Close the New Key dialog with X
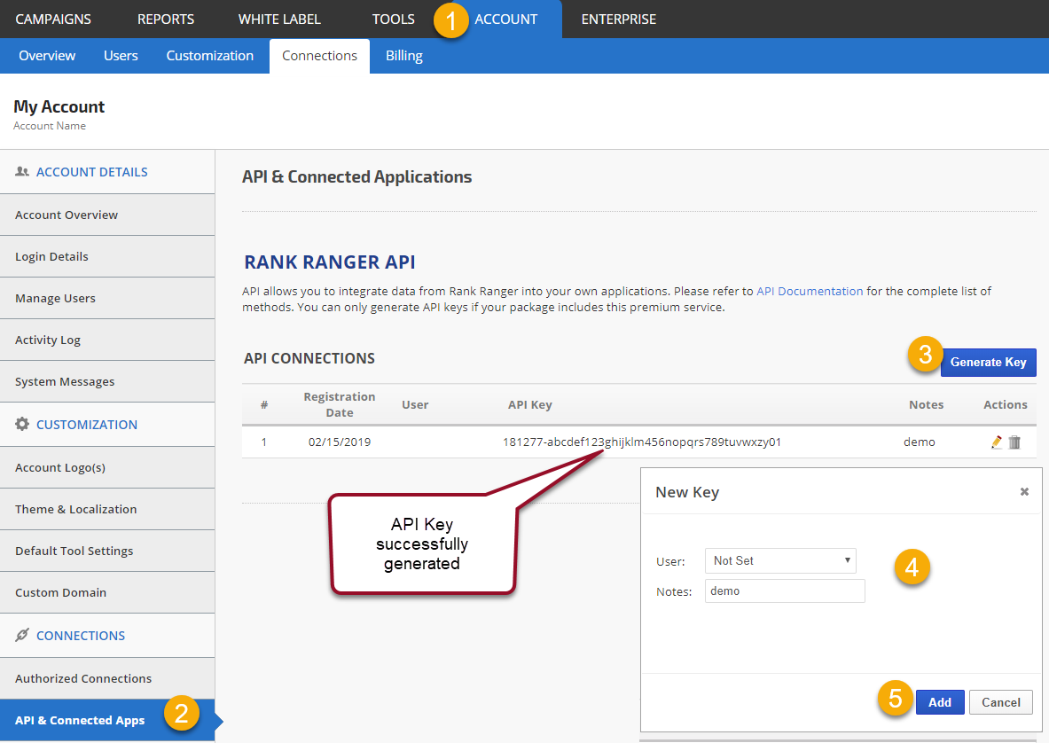 pyautogui.click(x=1024, y=491)
